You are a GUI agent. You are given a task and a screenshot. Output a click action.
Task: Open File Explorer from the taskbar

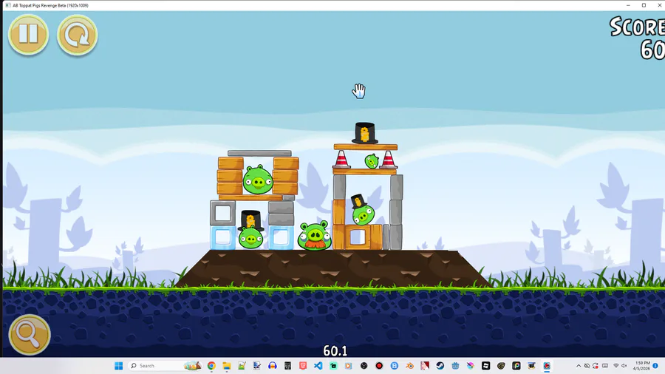click(227, 366)
